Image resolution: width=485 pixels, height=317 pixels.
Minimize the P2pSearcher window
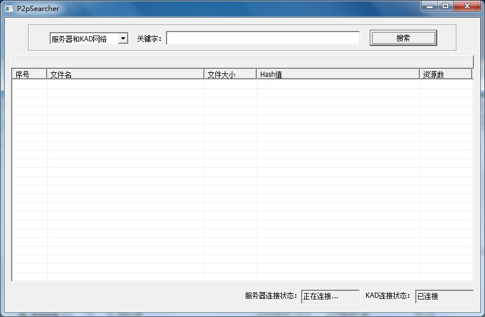(430, 6)
